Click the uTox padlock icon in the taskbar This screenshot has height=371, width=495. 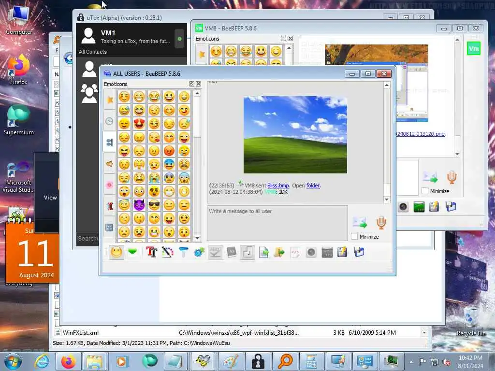tap(258, 361)
